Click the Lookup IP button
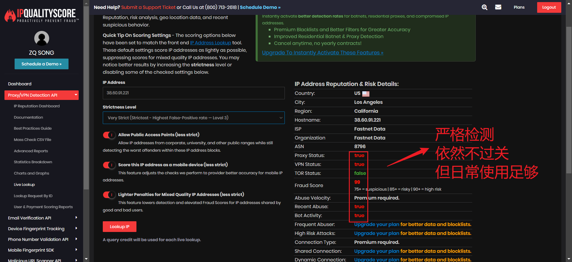572x262 pixels. tap(119, 227)
